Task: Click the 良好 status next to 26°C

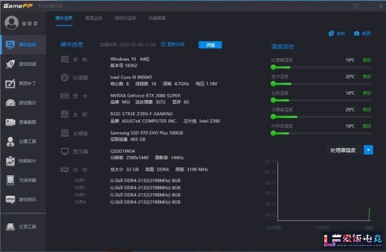Action: pos(367,109)
